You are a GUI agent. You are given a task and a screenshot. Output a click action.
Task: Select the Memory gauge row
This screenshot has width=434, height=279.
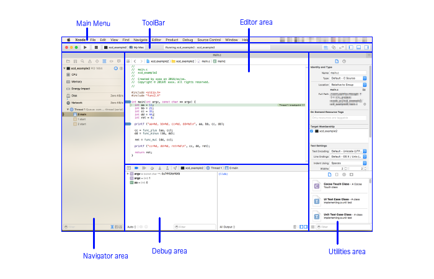[93, 82]
